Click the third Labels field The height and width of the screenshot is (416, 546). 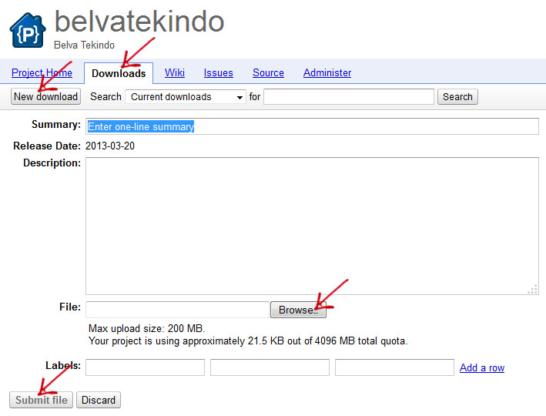tap(394, 367)
